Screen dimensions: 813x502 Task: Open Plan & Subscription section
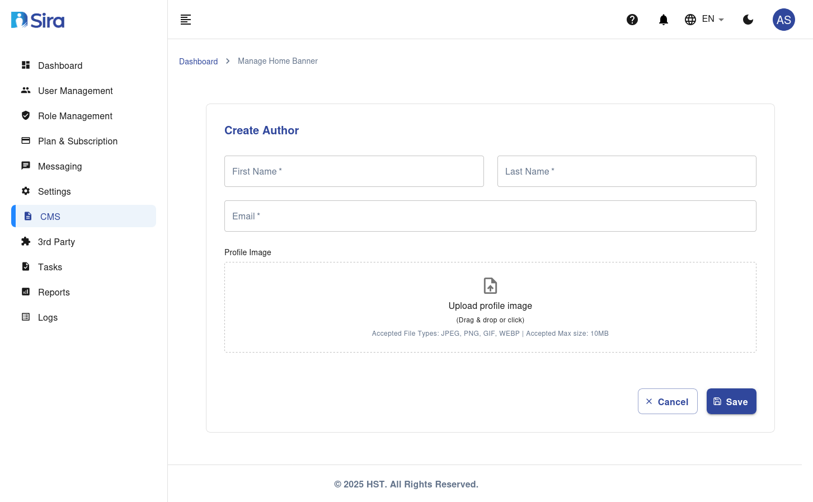77,141
